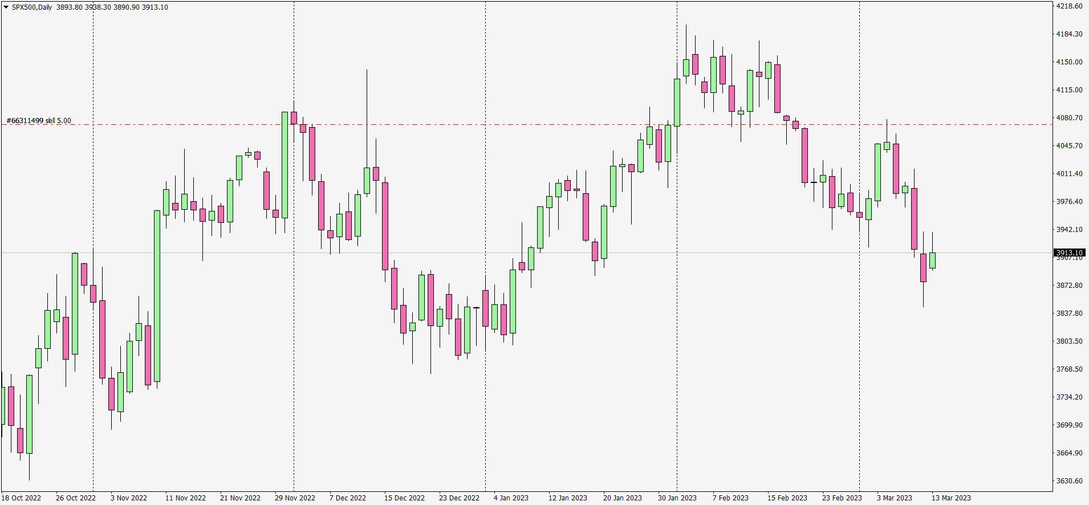
Task: Click the 3 Mar 2023 date label
Action: (895, 498)
